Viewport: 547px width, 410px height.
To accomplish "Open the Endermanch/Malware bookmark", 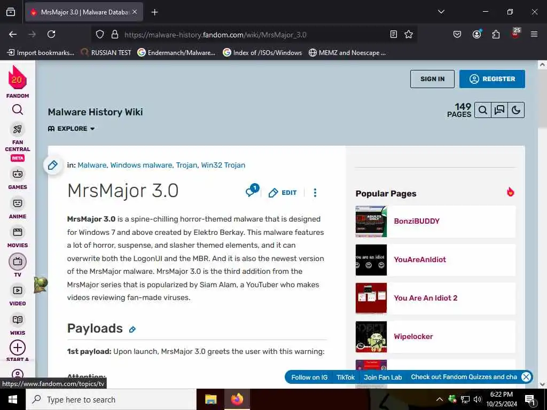I will pyautogui.click(x=176, y=53).
